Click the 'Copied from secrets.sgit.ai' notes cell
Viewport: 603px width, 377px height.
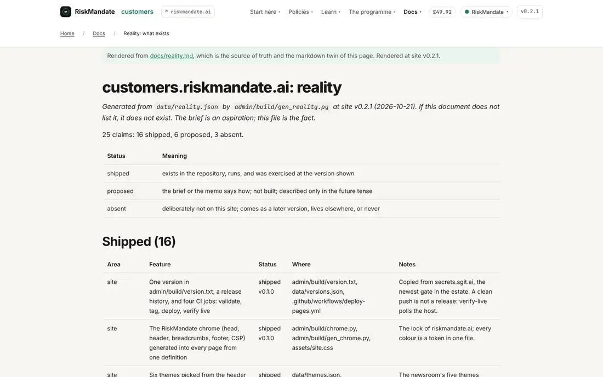(x=446, y=296)
